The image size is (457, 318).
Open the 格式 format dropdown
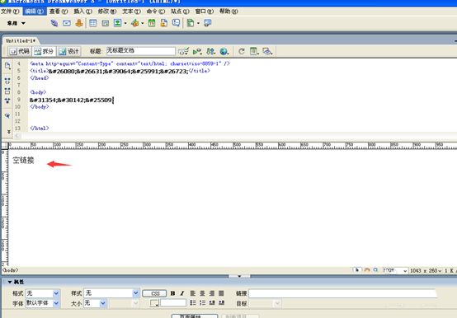coord(56,293)
